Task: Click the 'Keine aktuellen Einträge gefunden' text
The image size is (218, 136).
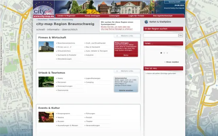Action: (161, 74)
